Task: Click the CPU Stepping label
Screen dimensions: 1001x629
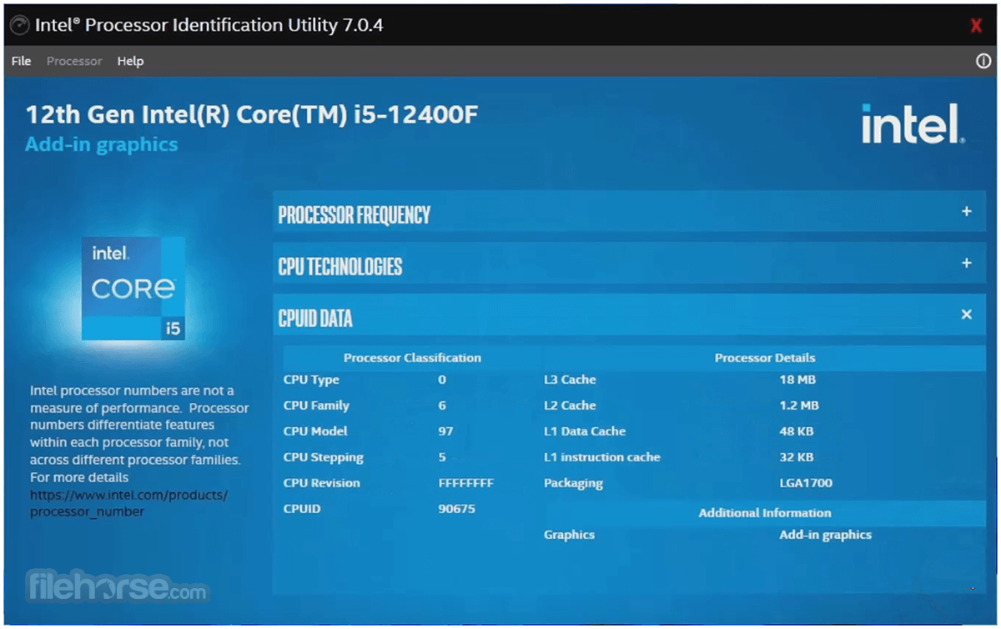Action: tap(324, 457)
